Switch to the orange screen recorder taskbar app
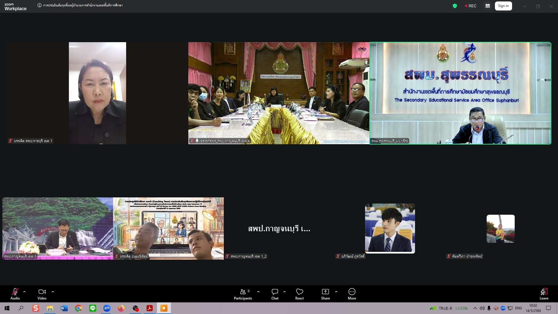The image size is (558, 314). tap(164, 308)
